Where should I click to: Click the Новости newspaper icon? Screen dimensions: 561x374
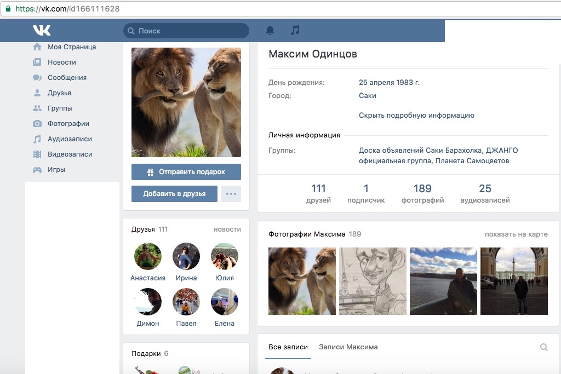click(37, 62)
